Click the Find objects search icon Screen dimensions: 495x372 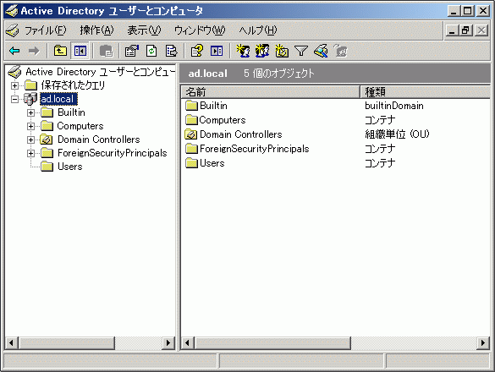tap(321, 51)
